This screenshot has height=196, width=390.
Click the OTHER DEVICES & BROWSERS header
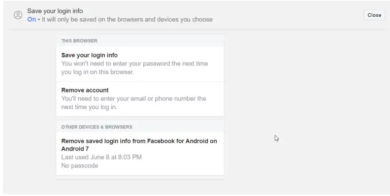(97, 127)
